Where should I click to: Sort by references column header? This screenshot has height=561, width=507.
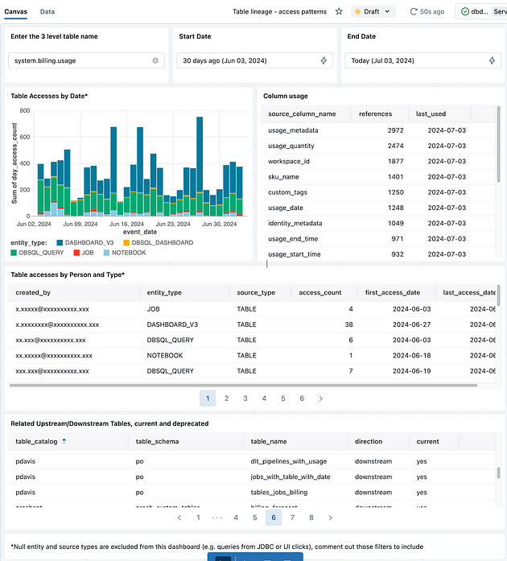click(375, 113)
